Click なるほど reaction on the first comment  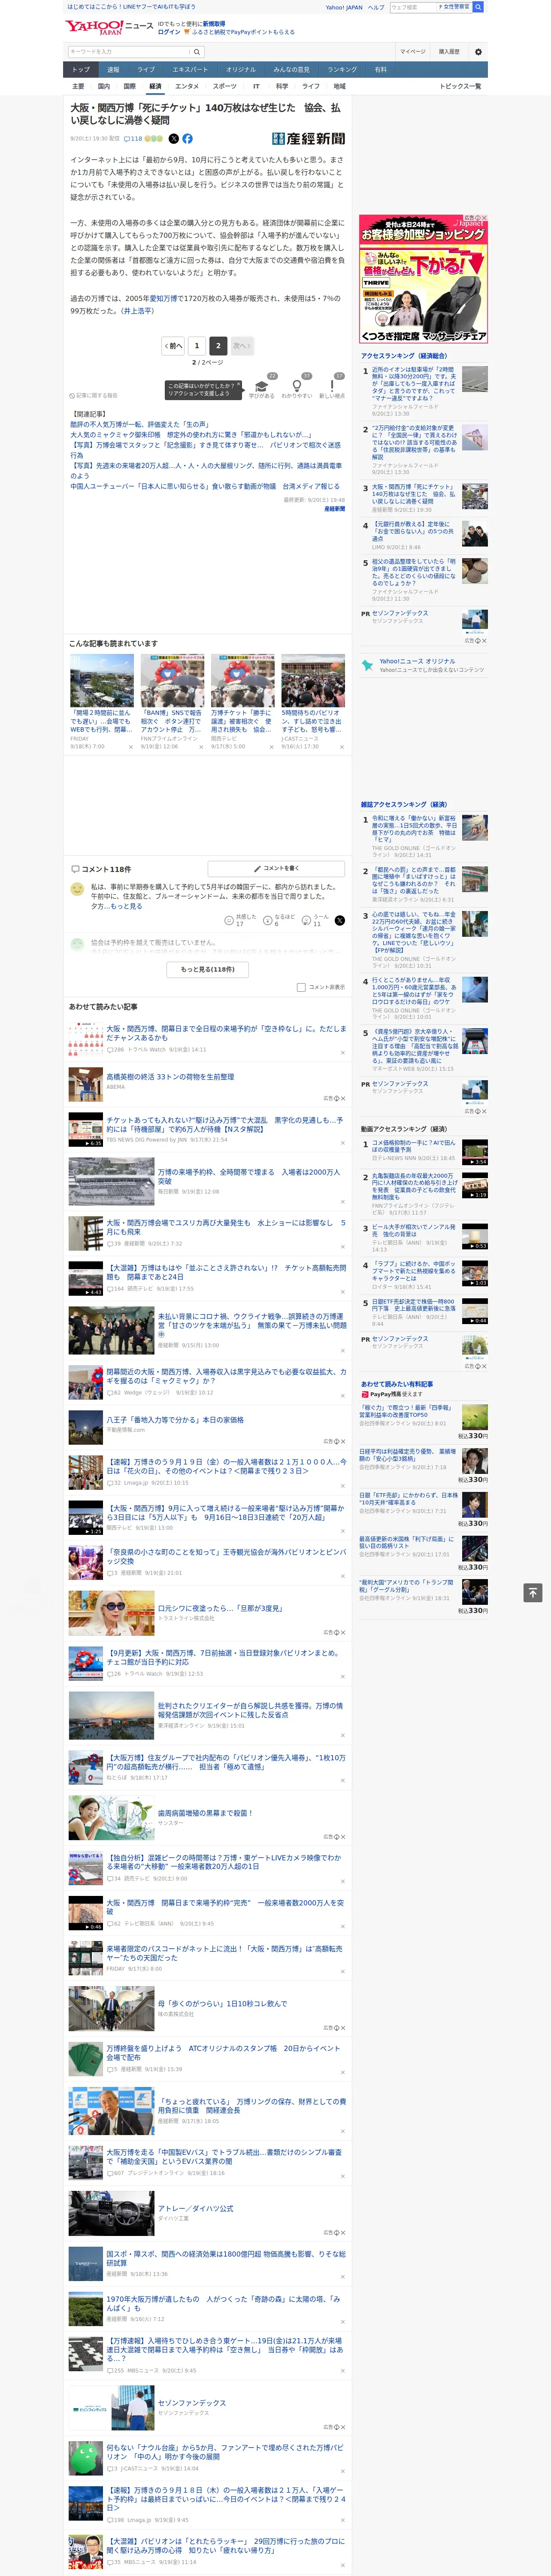coord(278,920)
